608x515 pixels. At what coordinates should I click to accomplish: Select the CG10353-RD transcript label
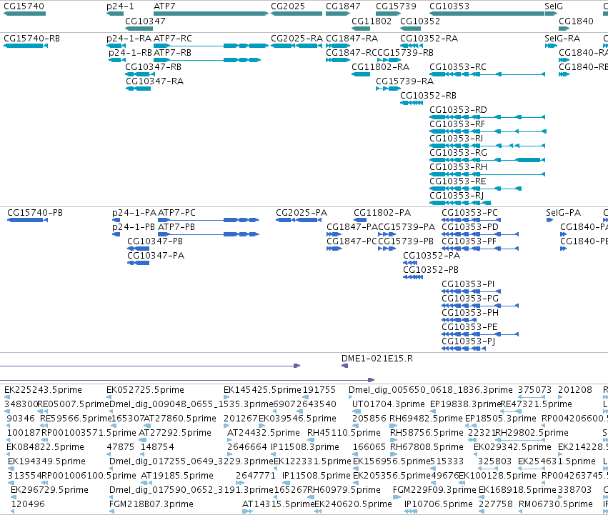click(x=458, y=110)
